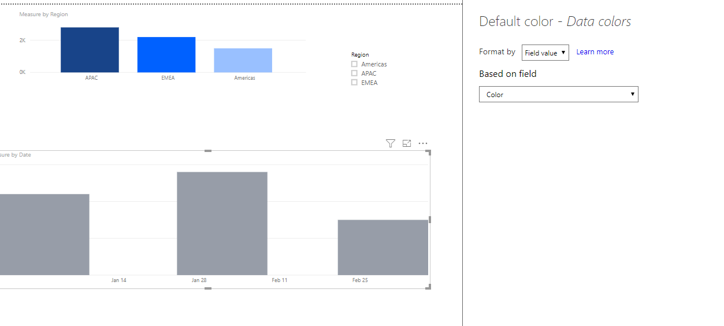The height and width of the screenshot is (326, 724).
Task: Select the light blue Americas bar
Action: pyautogui.click(x=243, y=60)
